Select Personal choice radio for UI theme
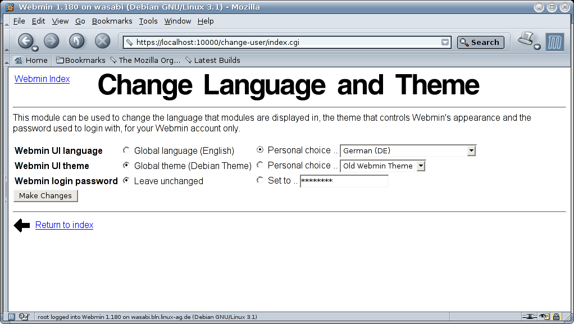Screen dimensions: 574x324 click(260, 165)
